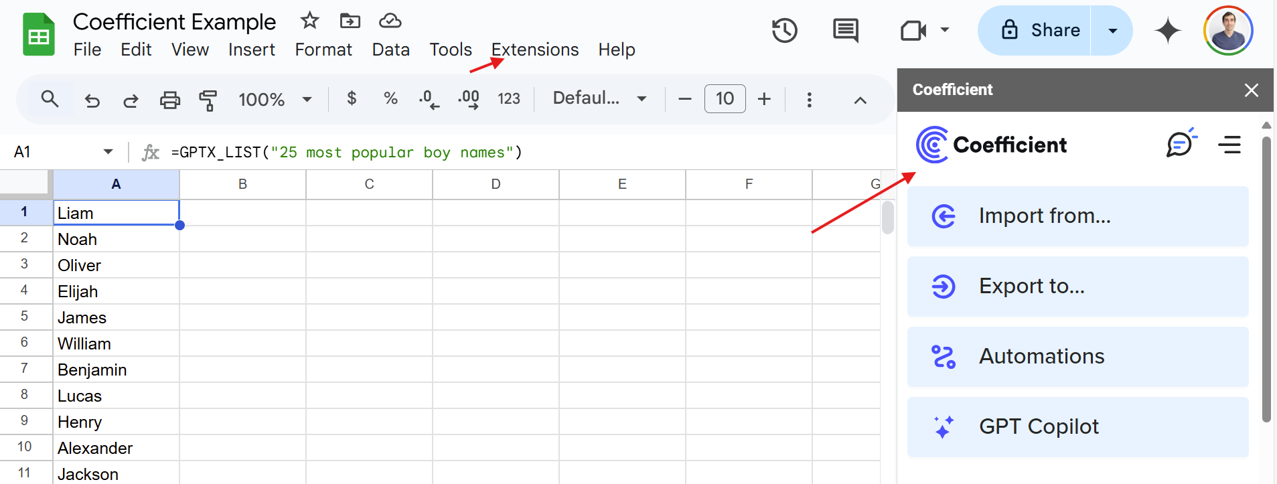Click the Print icon
The image size is (1277, 484).
click(x=169, y=100)
